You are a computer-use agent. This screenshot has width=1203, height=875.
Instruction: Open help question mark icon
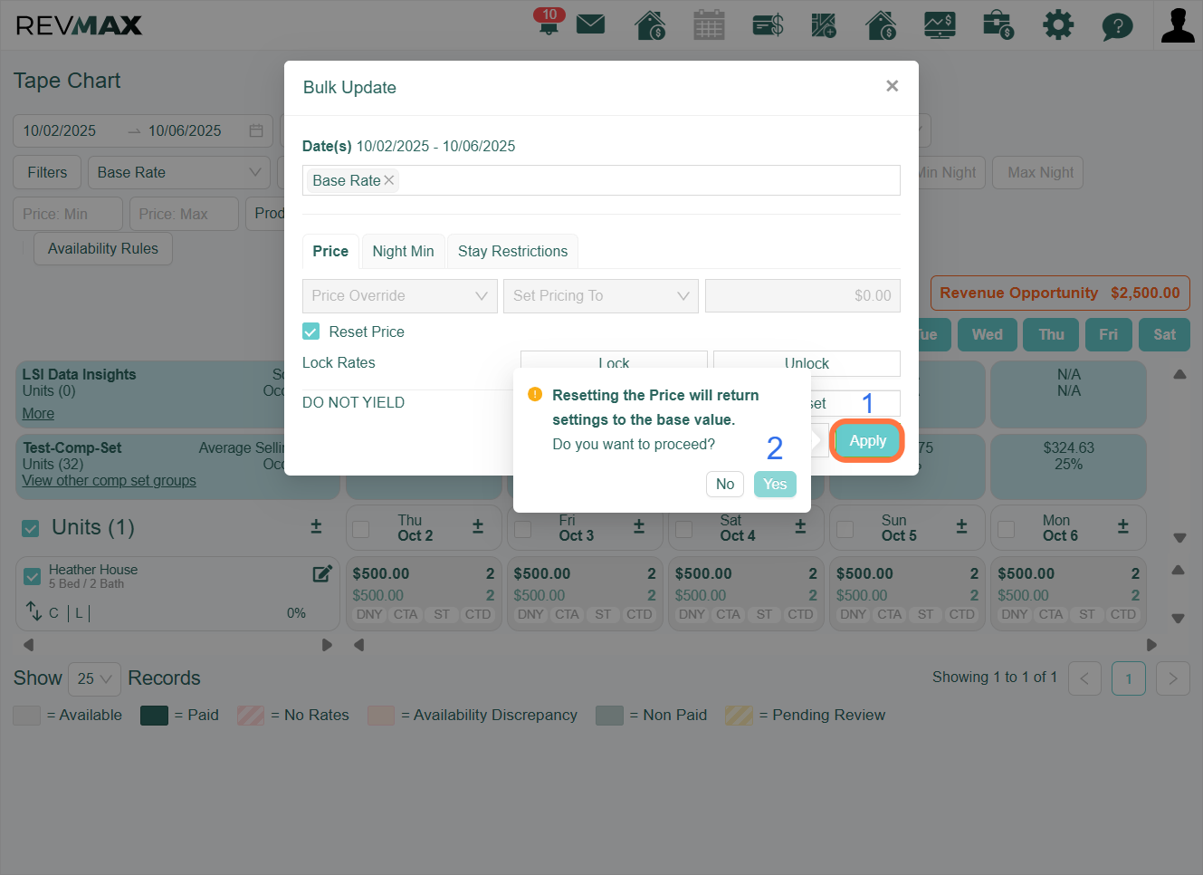coord(1117,25)
